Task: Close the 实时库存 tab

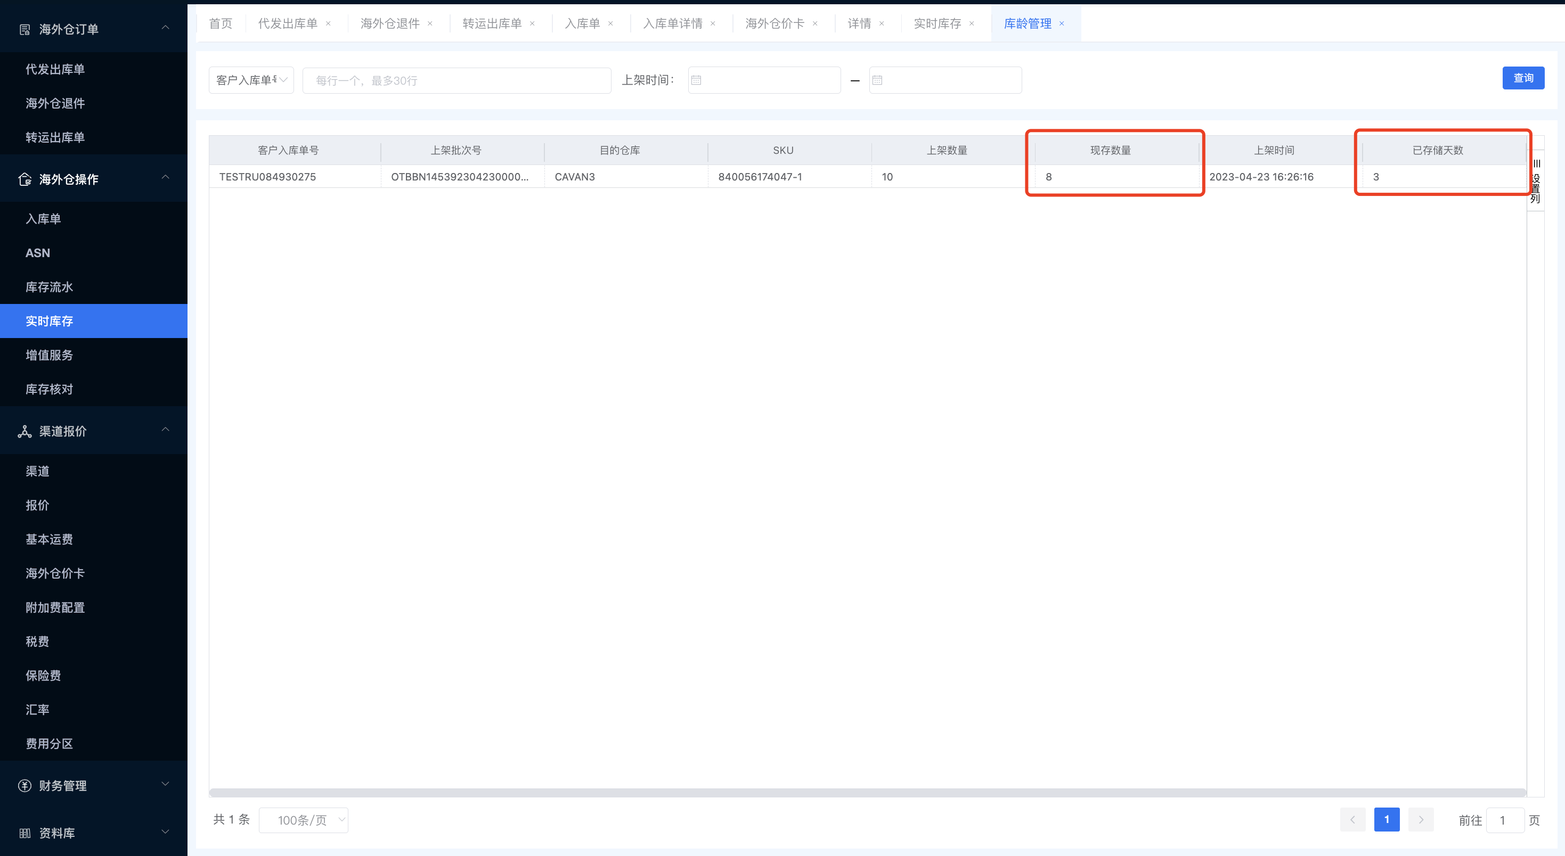Action: [x=972, y=23]
